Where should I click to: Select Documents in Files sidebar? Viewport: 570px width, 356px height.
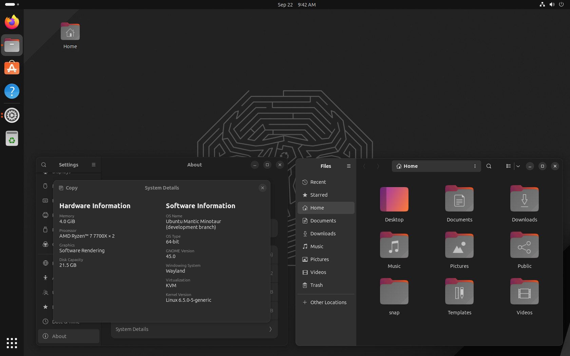click(326, 221)
